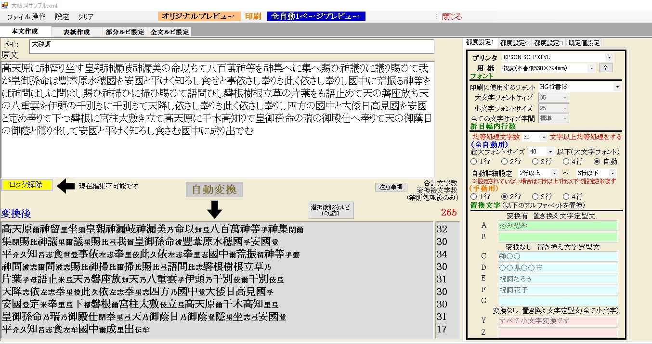Click the yellow ロック解除 button
This screenshot has width=652, height=344.
tap(26, 185)
